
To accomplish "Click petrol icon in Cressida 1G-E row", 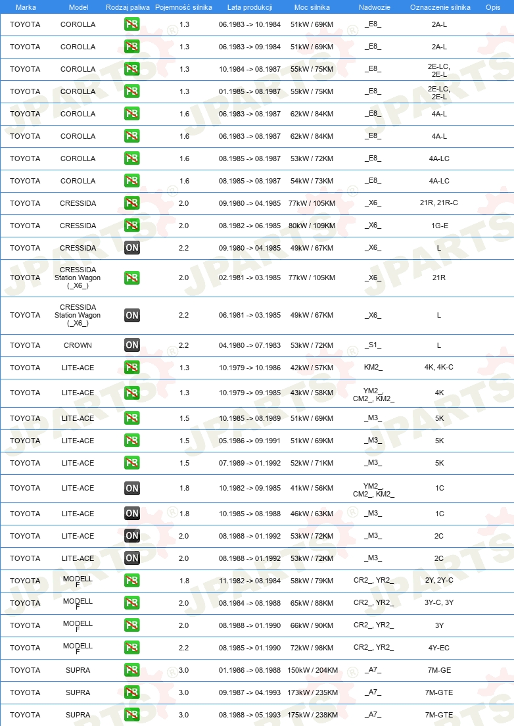I will pos(132,225).
